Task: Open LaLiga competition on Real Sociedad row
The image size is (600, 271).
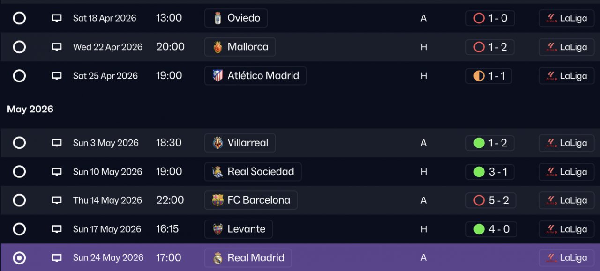Action: (x=566, y=172)
